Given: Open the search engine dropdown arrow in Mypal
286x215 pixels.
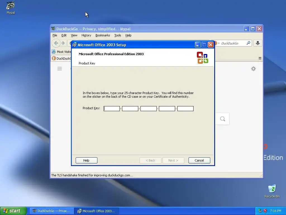Looking at the screenshot, I should 219,43.
